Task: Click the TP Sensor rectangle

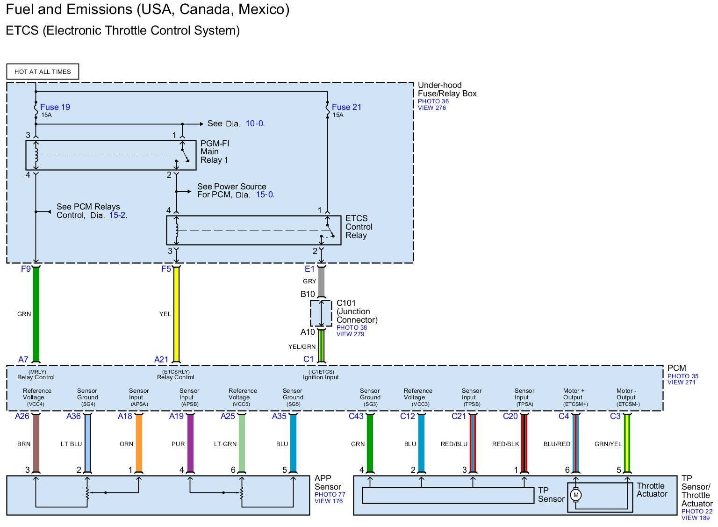Action: click(447, 496)
